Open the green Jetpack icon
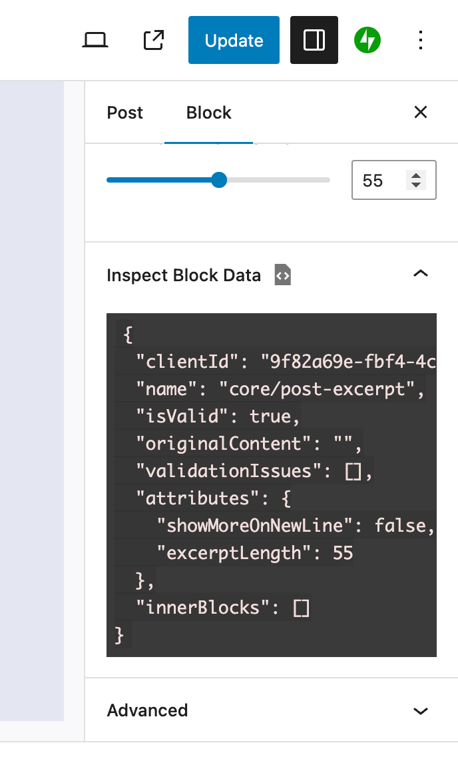The height and width of the screenshot is (761, 458). coord(367,40)
